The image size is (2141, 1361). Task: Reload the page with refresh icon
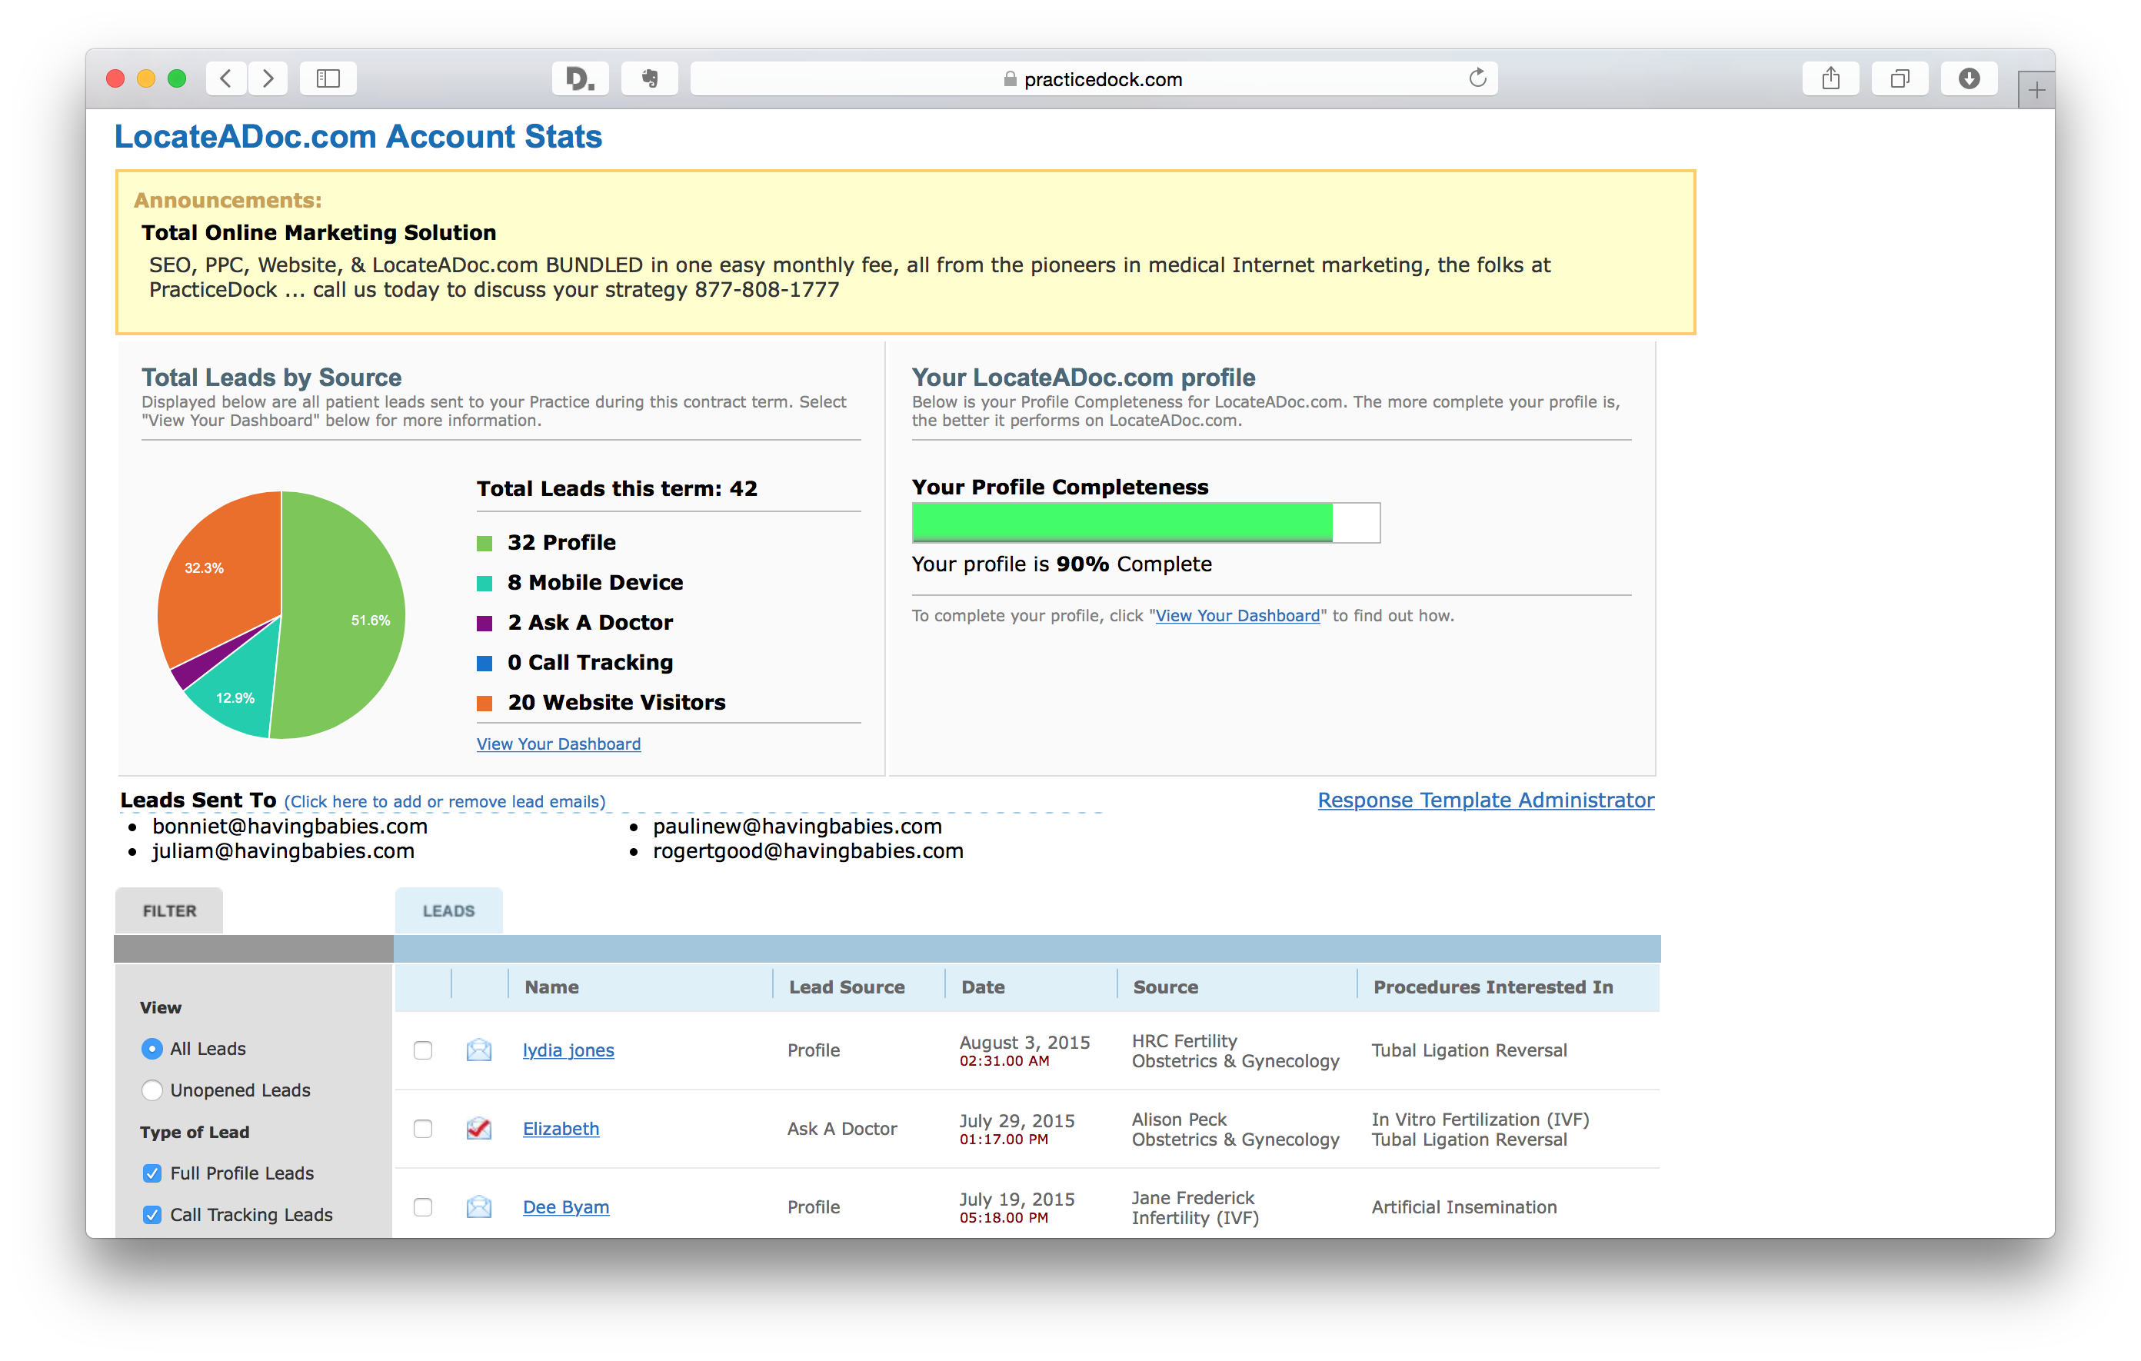1477,78
